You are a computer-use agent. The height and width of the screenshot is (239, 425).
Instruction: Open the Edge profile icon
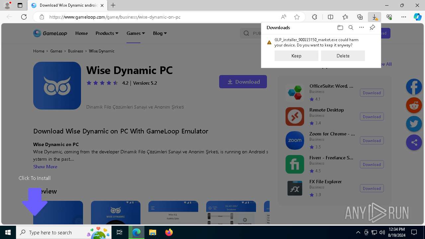[7, 5]
